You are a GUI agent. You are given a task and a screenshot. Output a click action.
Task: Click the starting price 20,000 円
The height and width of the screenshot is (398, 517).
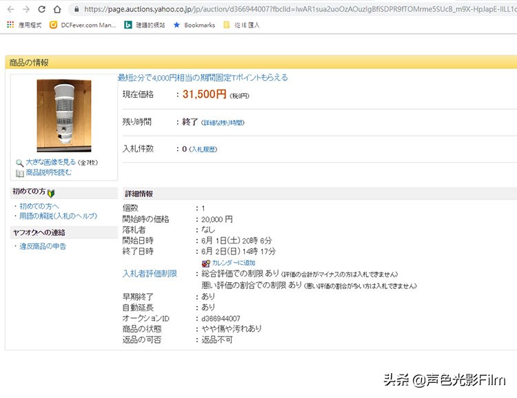pyautogui.click(x=216, y=219)
